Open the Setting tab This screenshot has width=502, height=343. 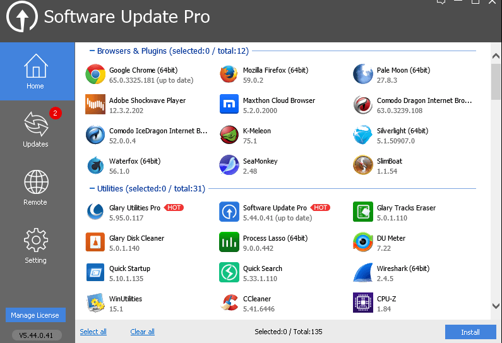(35, 246)
